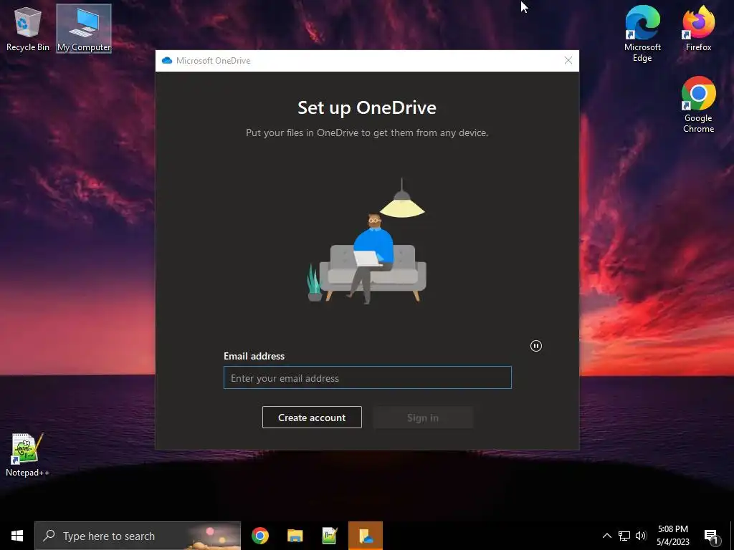Viewport: 734px width, 550px height.
Task: Open Microsoft Edge desktop shortcut
Action: tap(642, 33)
